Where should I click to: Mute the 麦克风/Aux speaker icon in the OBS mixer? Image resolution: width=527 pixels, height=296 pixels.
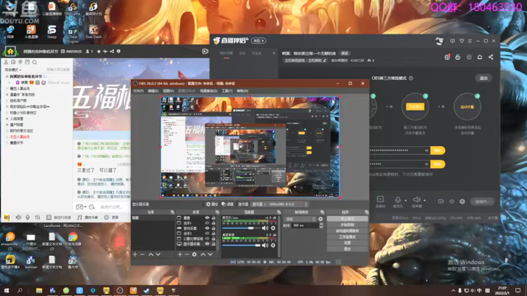pyautogui.click(x=265, y=228)
